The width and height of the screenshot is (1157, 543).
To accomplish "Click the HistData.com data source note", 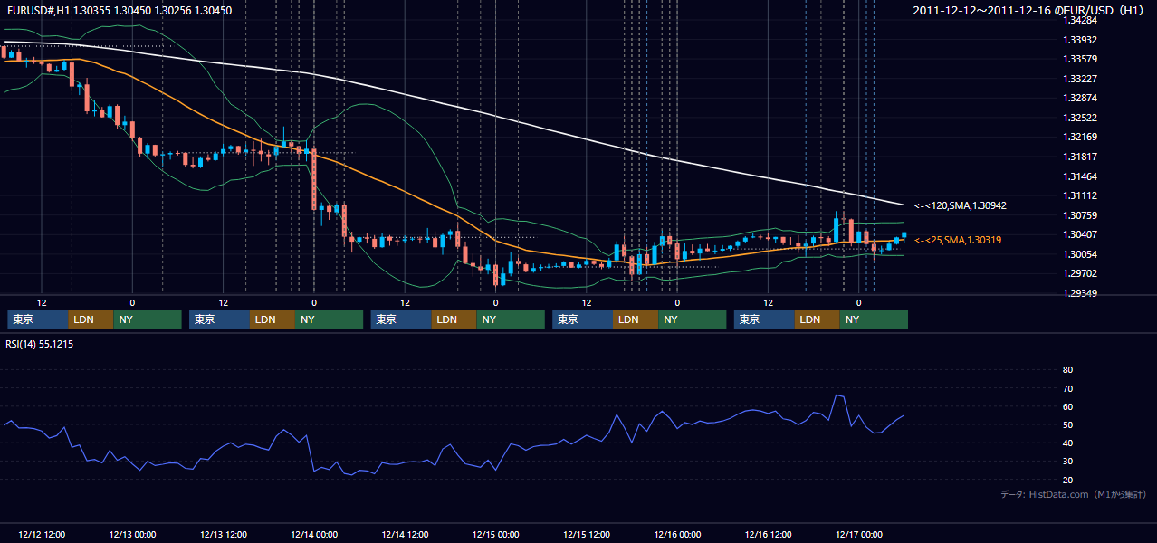I will (x=1074, y=494).
